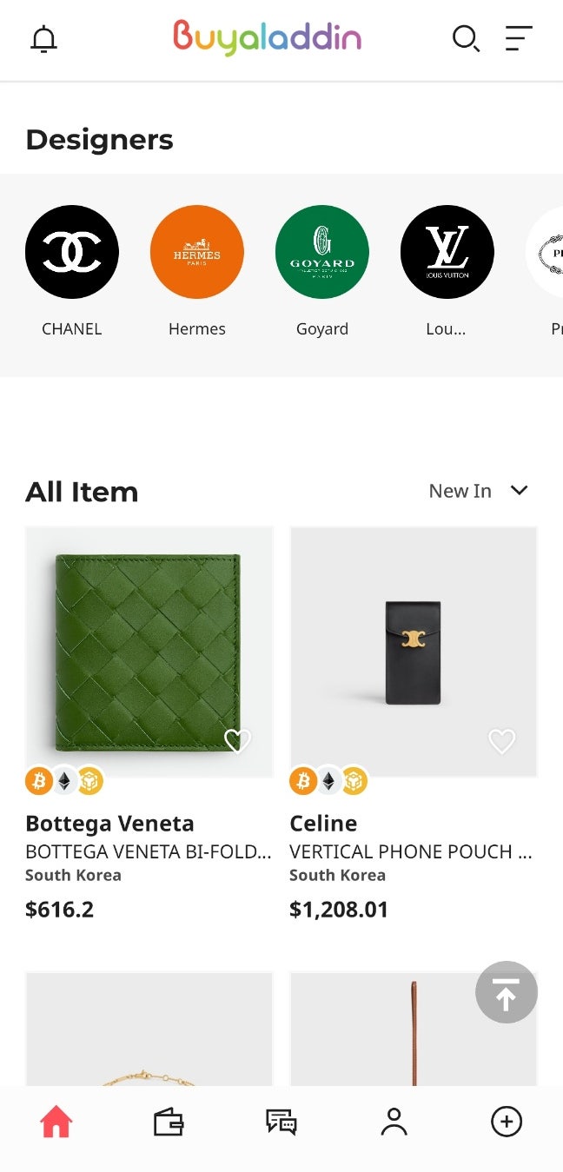Select the Goyard designer logo
Screen dimensions: 563x1172
pyautogui.click(x=322, y=252)
